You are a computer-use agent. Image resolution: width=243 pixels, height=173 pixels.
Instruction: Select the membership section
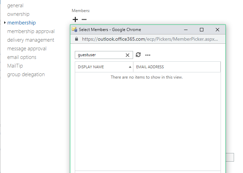point(21,23)
